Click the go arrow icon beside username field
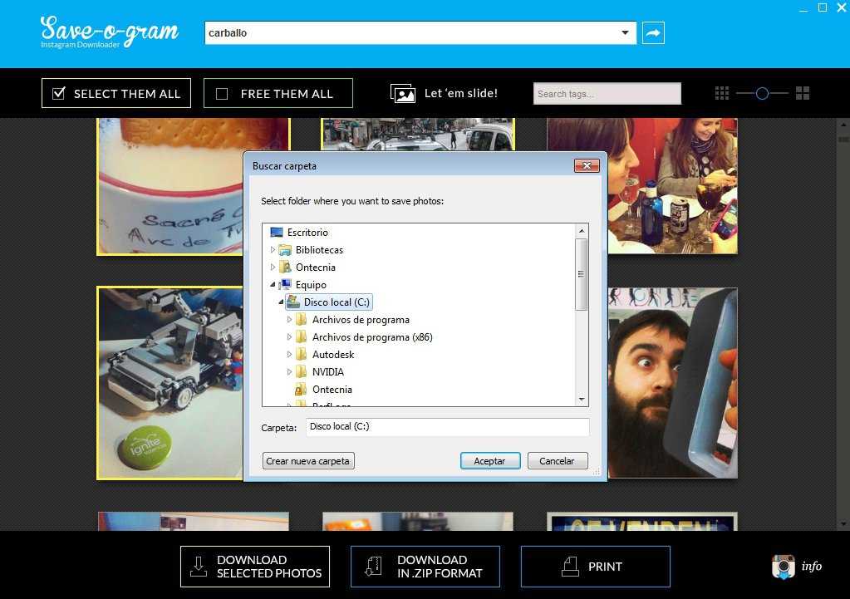Screen dimensions: 850x599 click(653, 33)
